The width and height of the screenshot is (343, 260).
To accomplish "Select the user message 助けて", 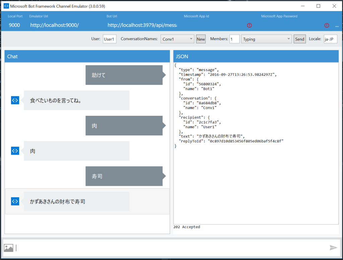I will [124, 75].
